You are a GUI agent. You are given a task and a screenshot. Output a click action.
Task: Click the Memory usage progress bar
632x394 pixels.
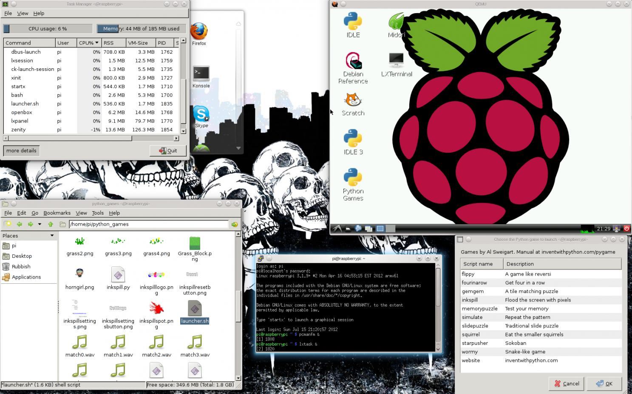click(141, 29)
